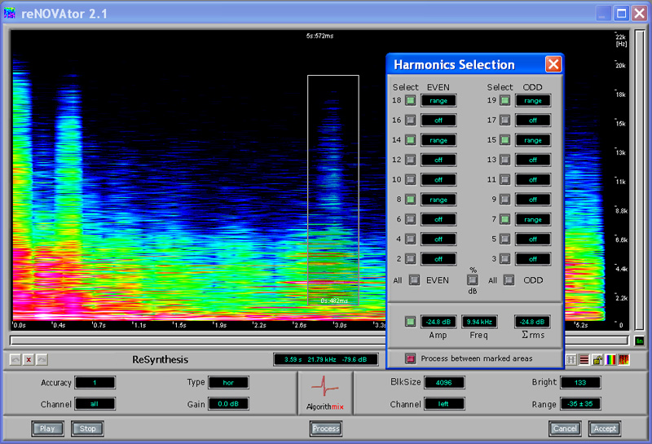Click the Accept button
The width and height of the screenshot is (652, 444).
click(x=604, y=429)
